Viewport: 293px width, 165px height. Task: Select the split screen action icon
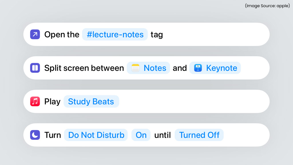coord(35,68)
